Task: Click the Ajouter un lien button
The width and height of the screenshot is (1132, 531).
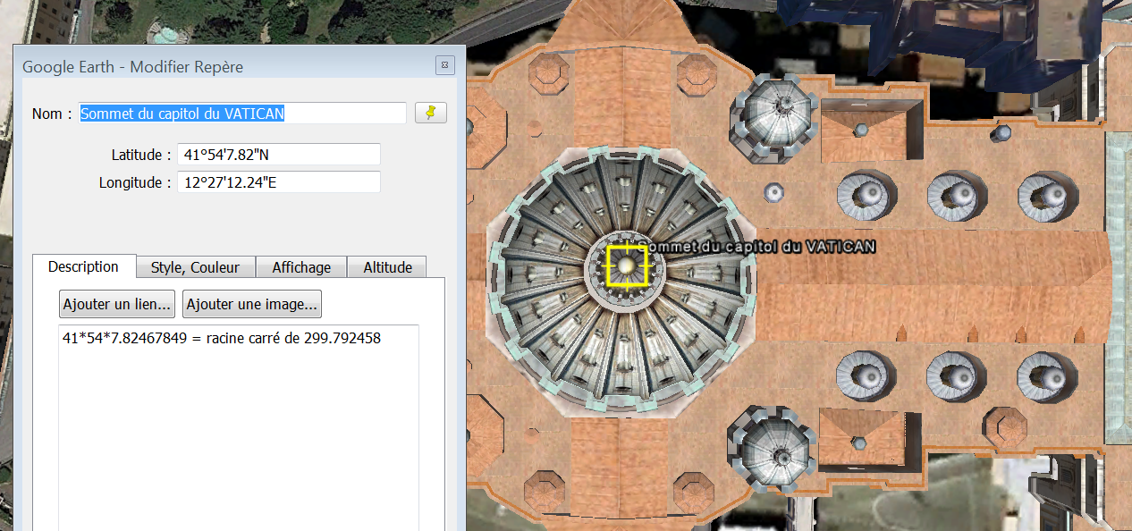Action: point(117,304)
